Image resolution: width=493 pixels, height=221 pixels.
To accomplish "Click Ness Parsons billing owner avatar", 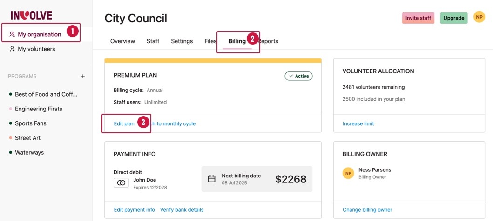I will click(348, 173).
